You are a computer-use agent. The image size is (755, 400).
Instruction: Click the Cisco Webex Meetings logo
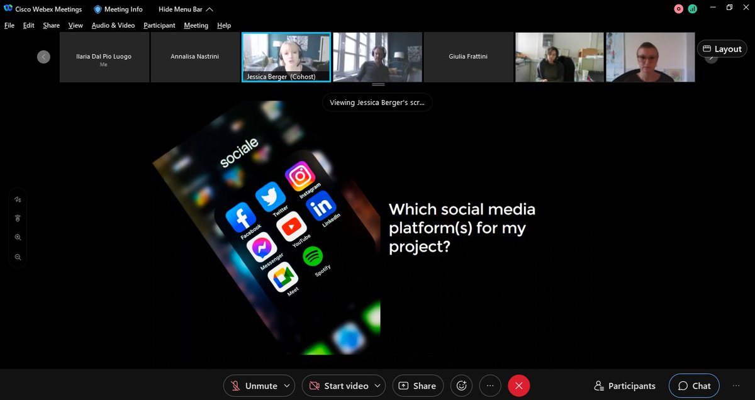click(8, 9)
